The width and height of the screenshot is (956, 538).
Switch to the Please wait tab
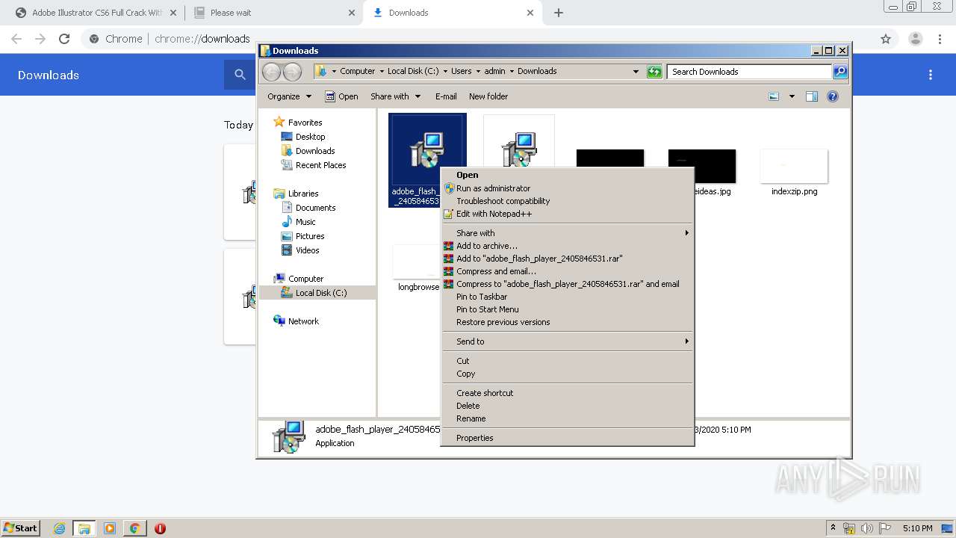(x=274, y=13)
